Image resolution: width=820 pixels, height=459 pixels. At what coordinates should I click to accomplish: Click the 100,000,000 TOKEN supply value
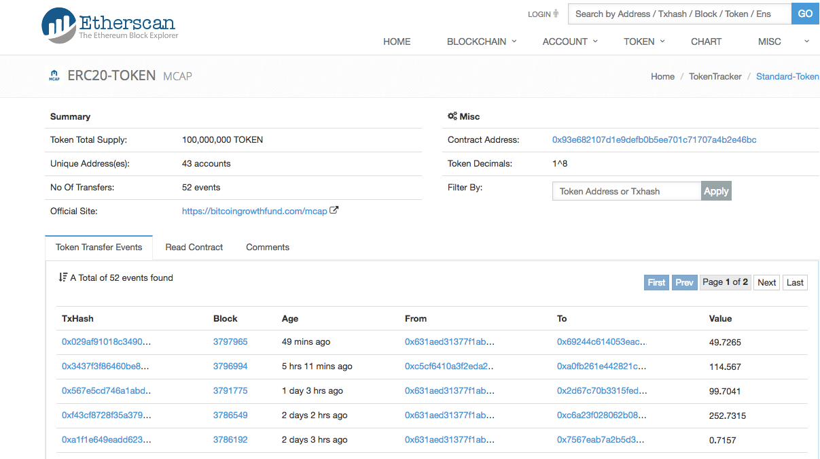pos(223,140)
